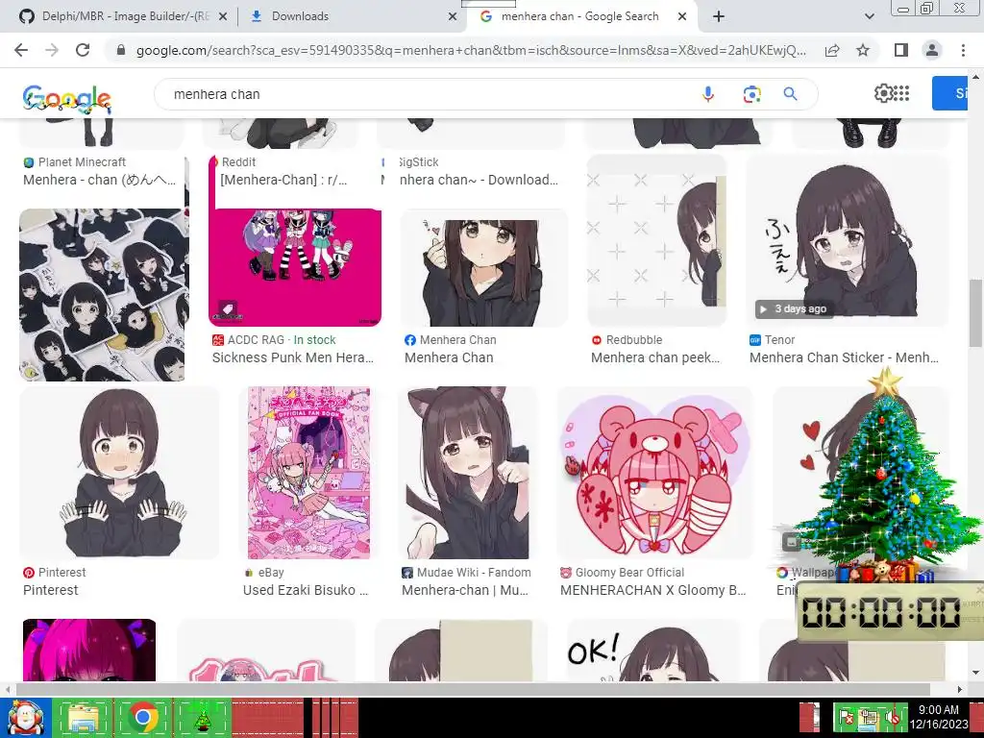Image resolution: width=984 pixels, height=738 pixels.
Task: Click the address bar URL
Action: point(471,50)
